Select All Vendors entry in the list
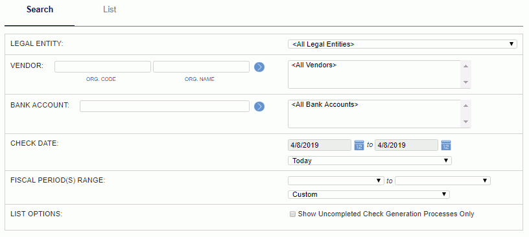Screen dimensions: 529x237 pyautogui.click(x=314, y=65)
